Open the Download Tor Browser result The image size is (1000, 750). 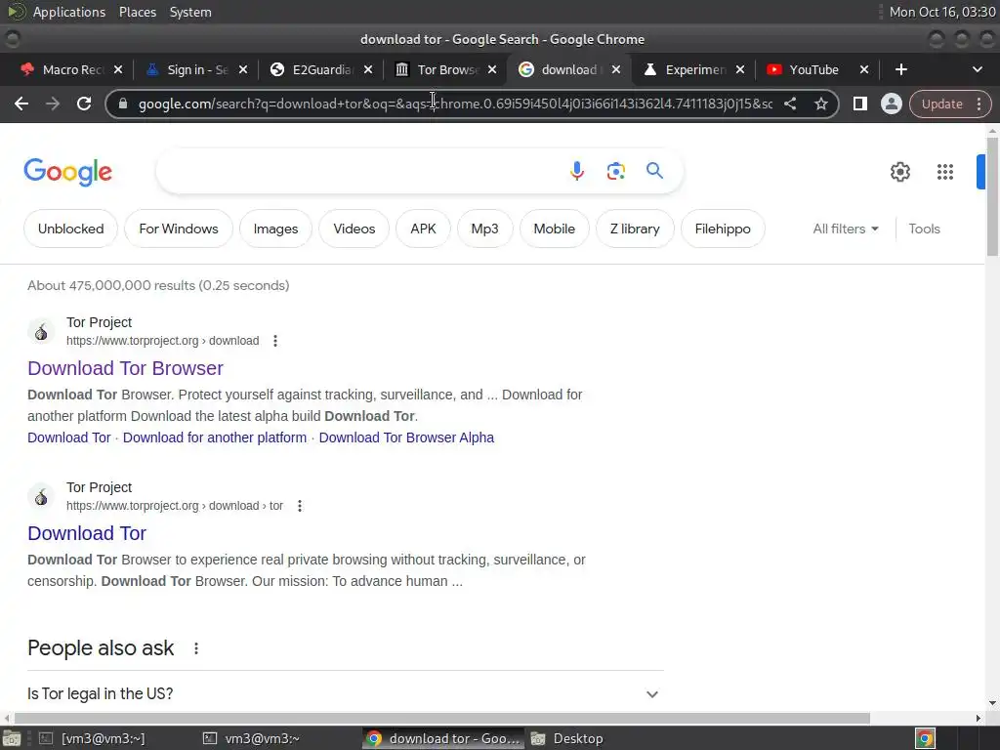click(126, 368)
